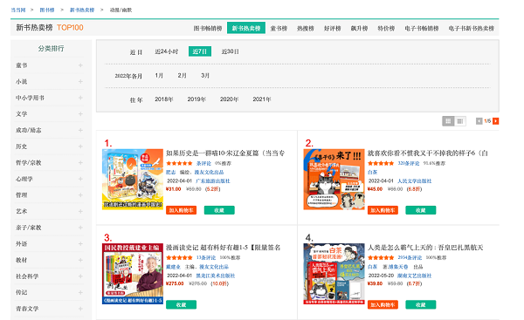Add book 4 to cart (加入购物车)
Image resolution: width=524 pixels, height=320 pixels.
[x=383, y=304]
